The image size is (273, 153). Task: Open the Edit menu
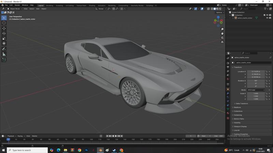coord(11,5)
